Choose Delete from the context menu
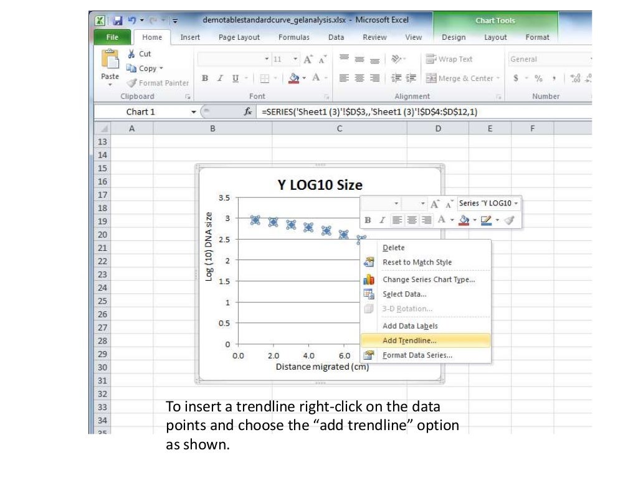This screenshot has width=638, height=478. click(425, 248)
